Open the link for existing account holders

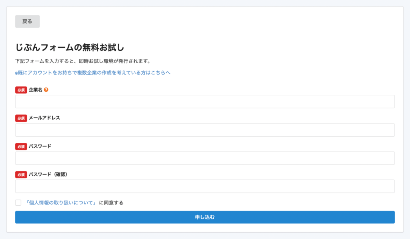click(x=93, y=73)
